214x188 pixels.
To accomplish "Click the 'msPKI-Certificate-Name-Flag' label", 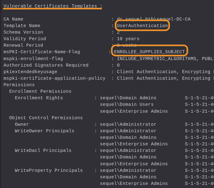I will pyautogui.click(x=42, y=52).
